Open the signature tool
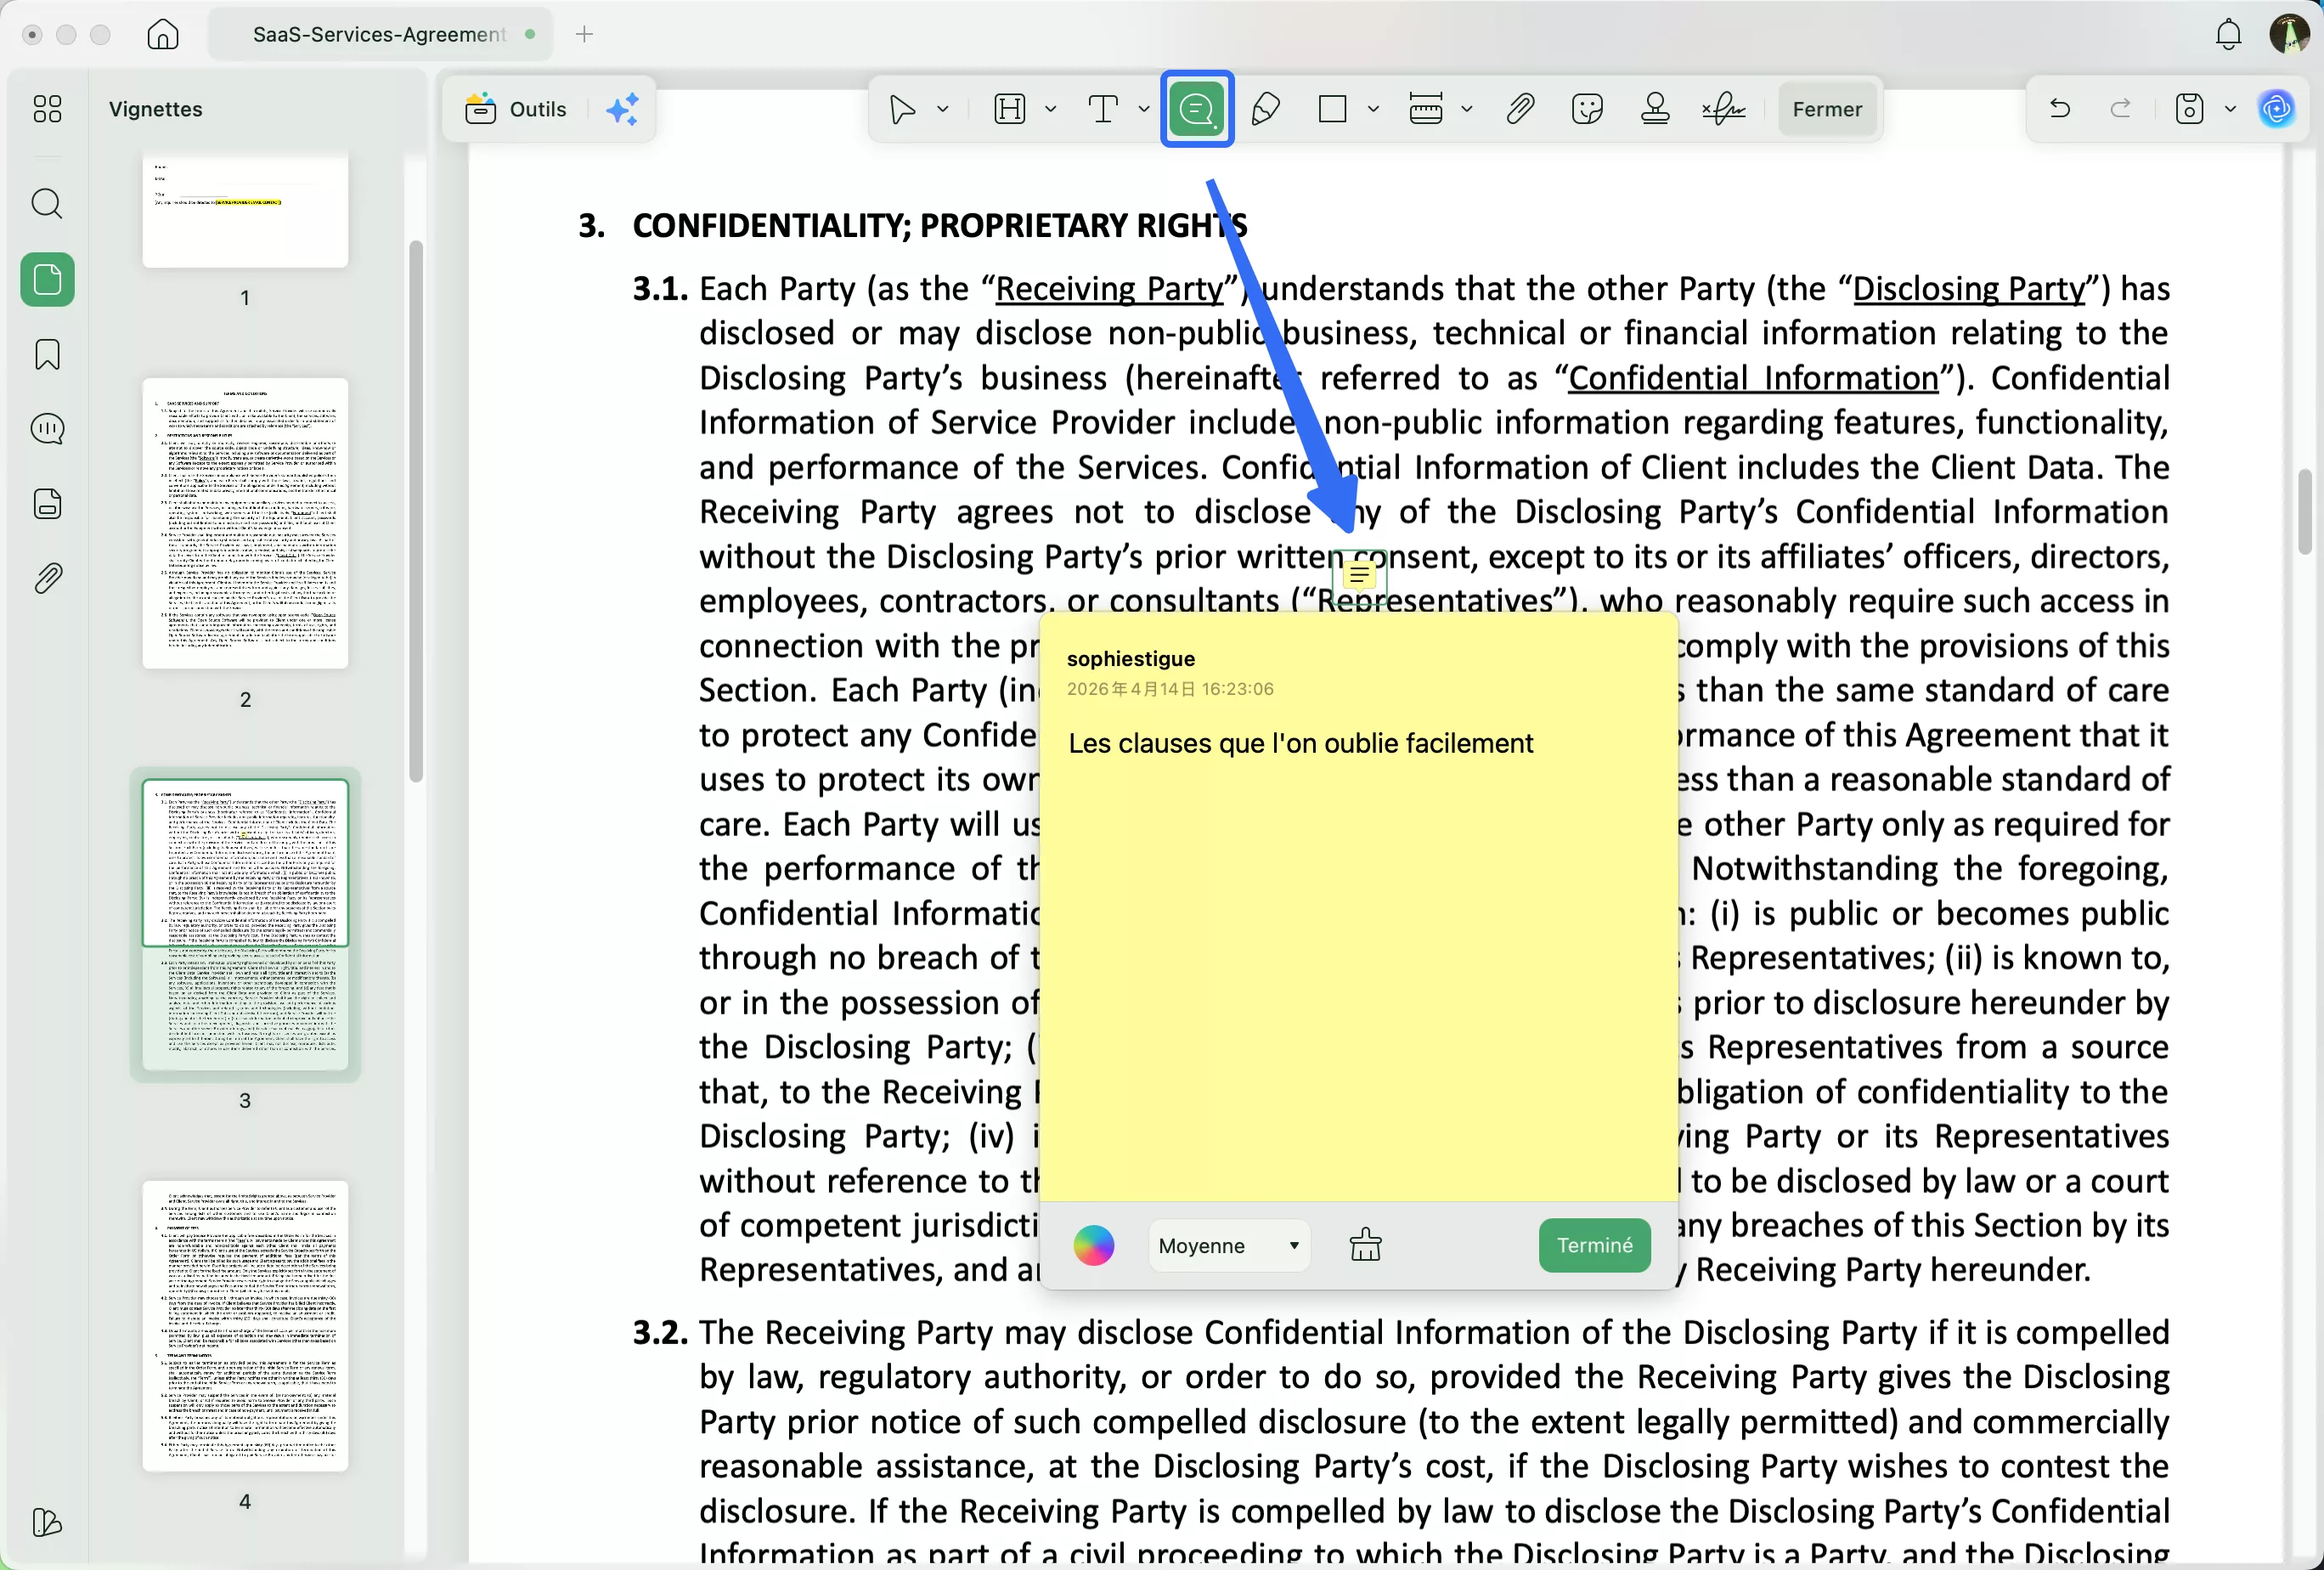The height and width of the screenshot is (1570, 2324). 1724,109
